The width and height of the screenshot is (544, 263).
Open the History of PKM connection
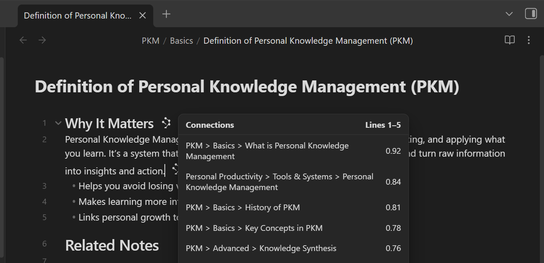point(243,207)
